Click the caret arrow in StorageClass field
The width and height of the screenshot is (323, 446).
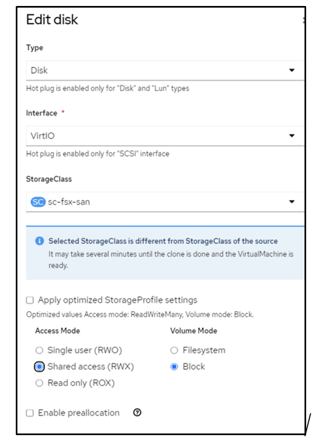pyautogui.click(x=291, y=202)
